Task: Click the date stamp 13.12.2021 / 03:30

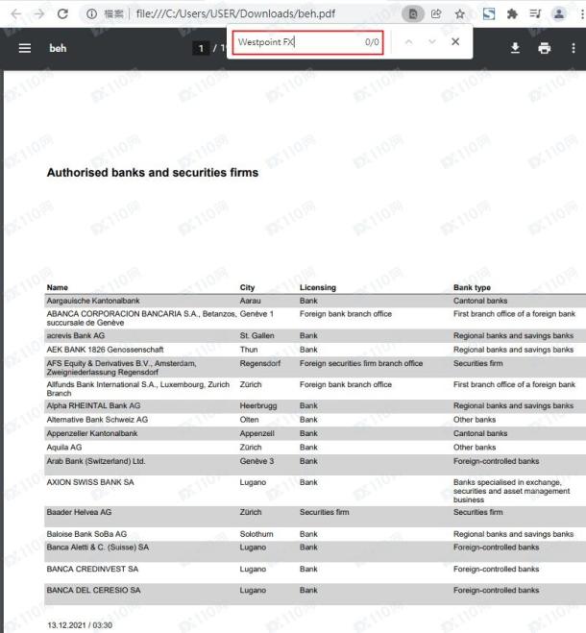Action: (x=80, y=625)
